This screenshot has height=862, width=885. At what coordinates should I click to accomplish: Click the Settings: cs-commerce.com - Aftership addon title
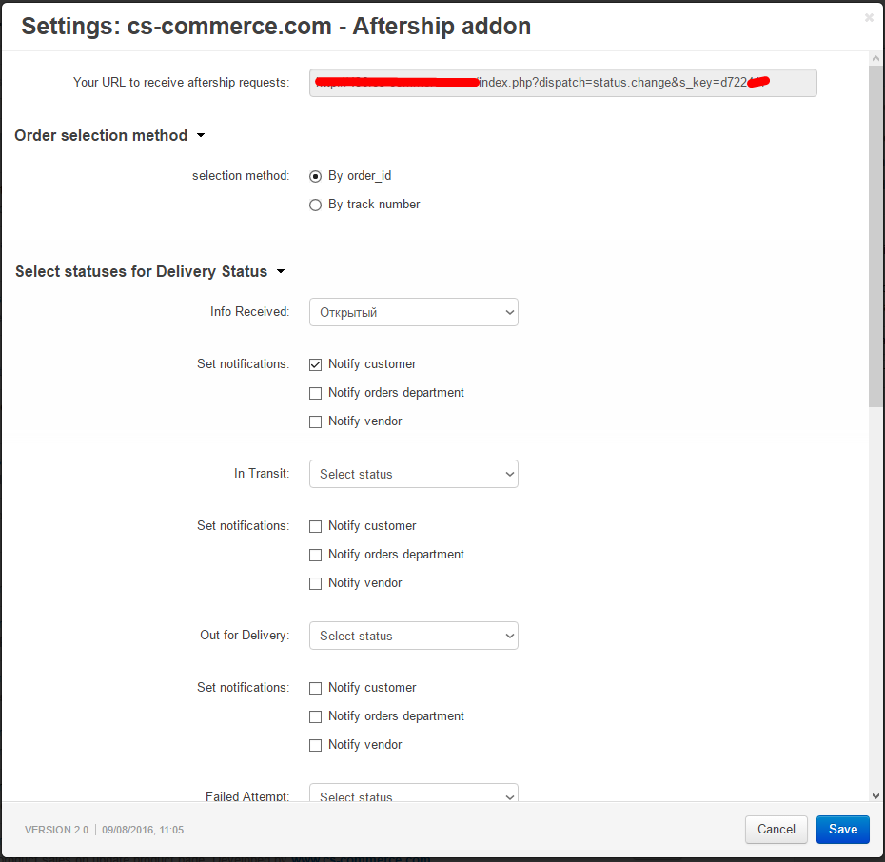click(276, 27)
